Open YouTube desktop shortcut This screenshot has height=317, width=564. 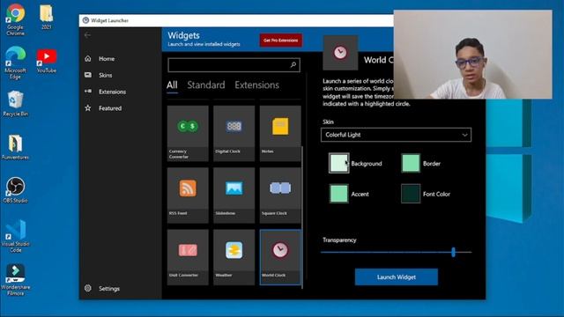click(47, 61)
